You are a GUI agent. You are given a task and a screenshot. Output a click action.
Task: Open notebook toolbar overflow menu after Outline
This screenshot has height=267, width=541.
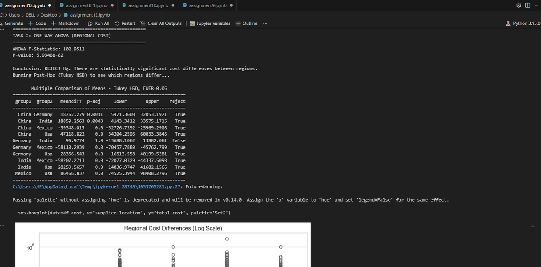tap(264, 23)
